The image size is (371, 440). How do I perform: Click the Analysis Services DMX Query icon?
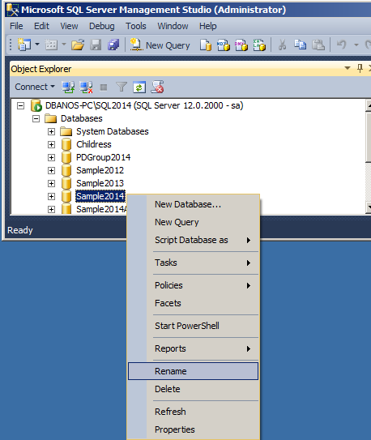(x=241, y=45)
